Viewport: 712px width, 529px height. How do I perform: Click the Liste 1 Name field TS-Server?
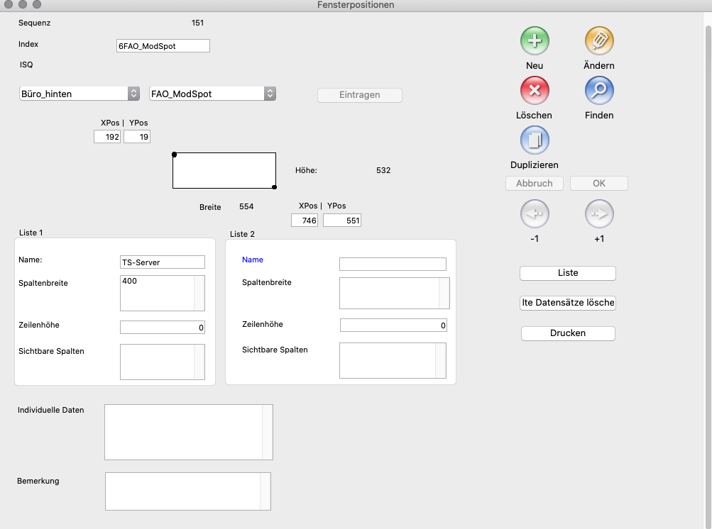pyautogui.click(x=163, y=262)
